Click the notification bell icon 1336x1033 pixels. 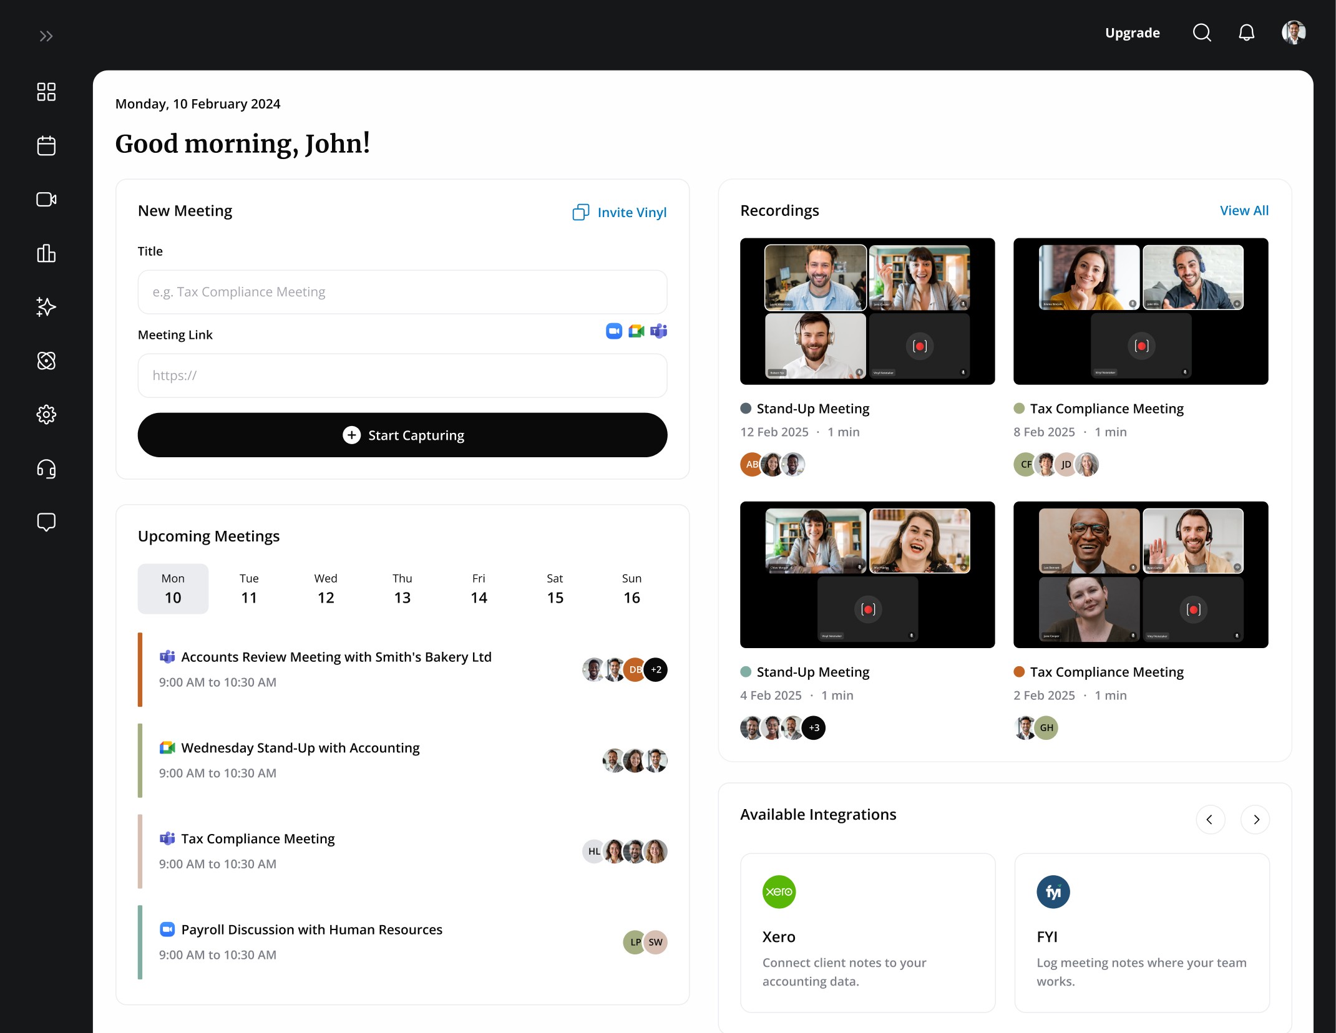point(1246,32)
